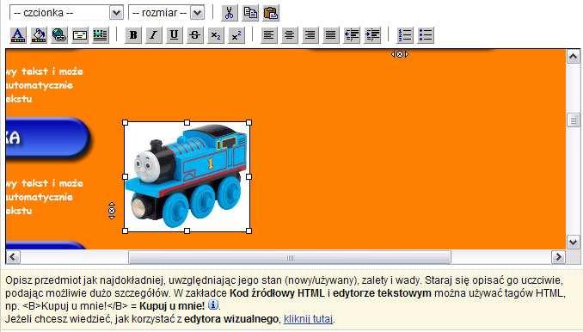The width and height of the screenshot is (583, 332).
Task: Open the font (czcionka) dropdown
Action: click(x=66, y=13)
